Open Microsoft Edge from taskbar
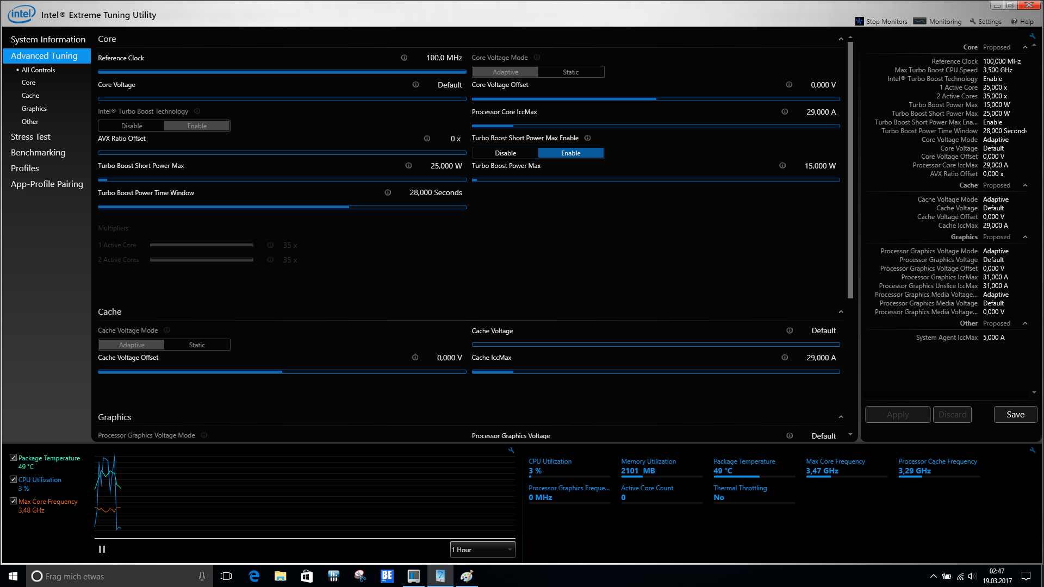Screen dimensions: 1044x587 tap(253, 576)
